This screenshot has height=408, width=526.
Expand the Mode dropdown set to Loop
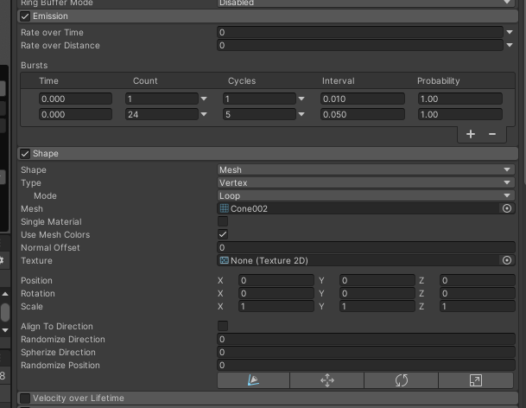coord(365,196)
